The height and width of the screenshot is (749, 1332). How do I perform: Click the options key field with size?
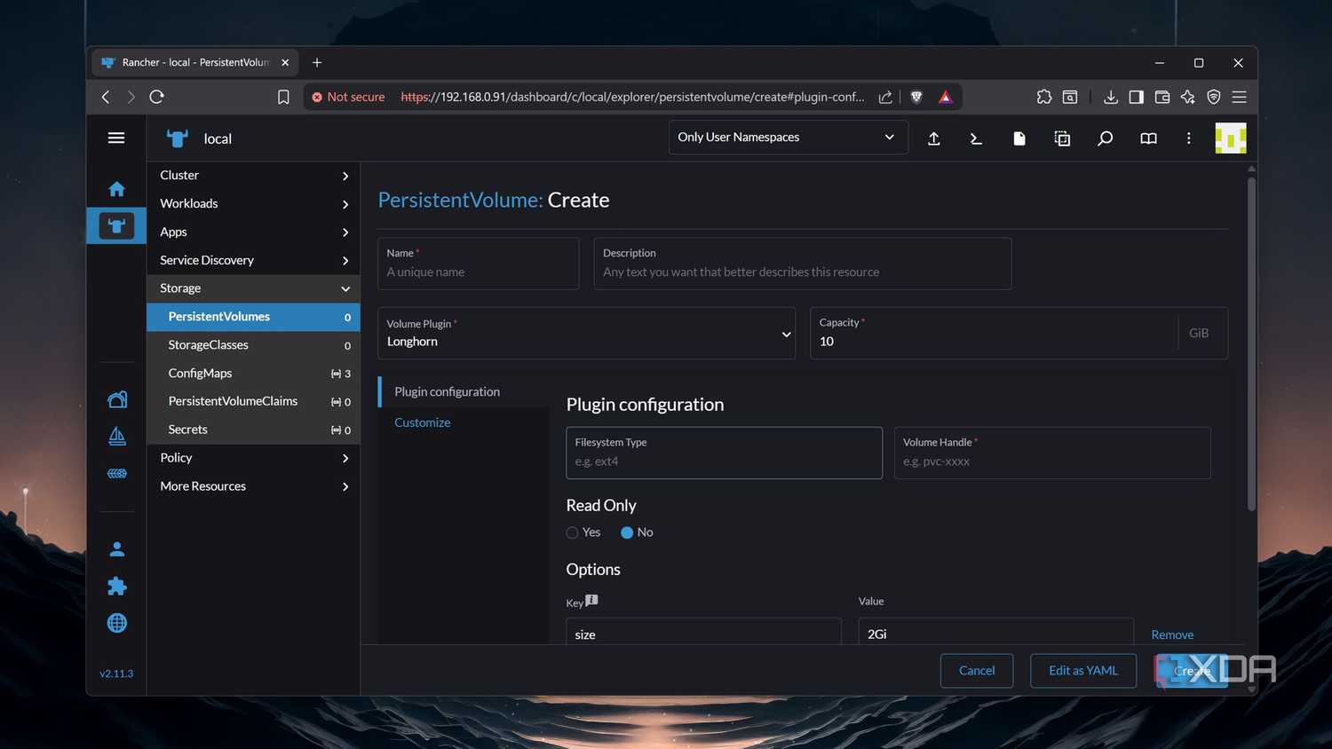click(703, 632)
